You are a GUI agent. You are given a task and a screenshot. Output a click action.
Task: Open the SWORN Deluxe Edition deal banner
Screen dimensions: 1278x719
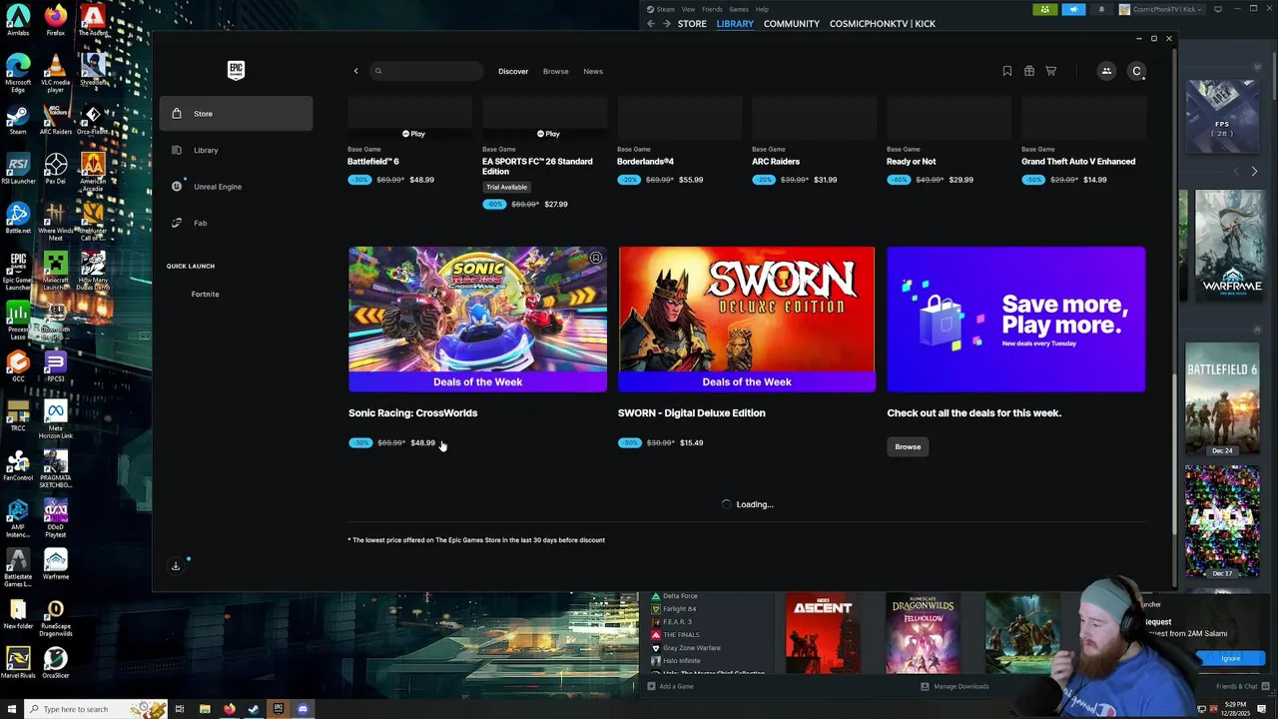click(747, 320)
